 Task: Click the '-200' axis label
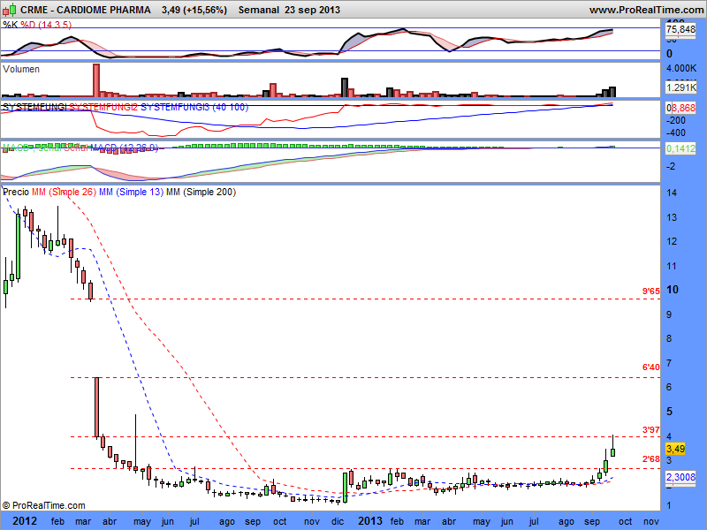(x=676, y=120)
